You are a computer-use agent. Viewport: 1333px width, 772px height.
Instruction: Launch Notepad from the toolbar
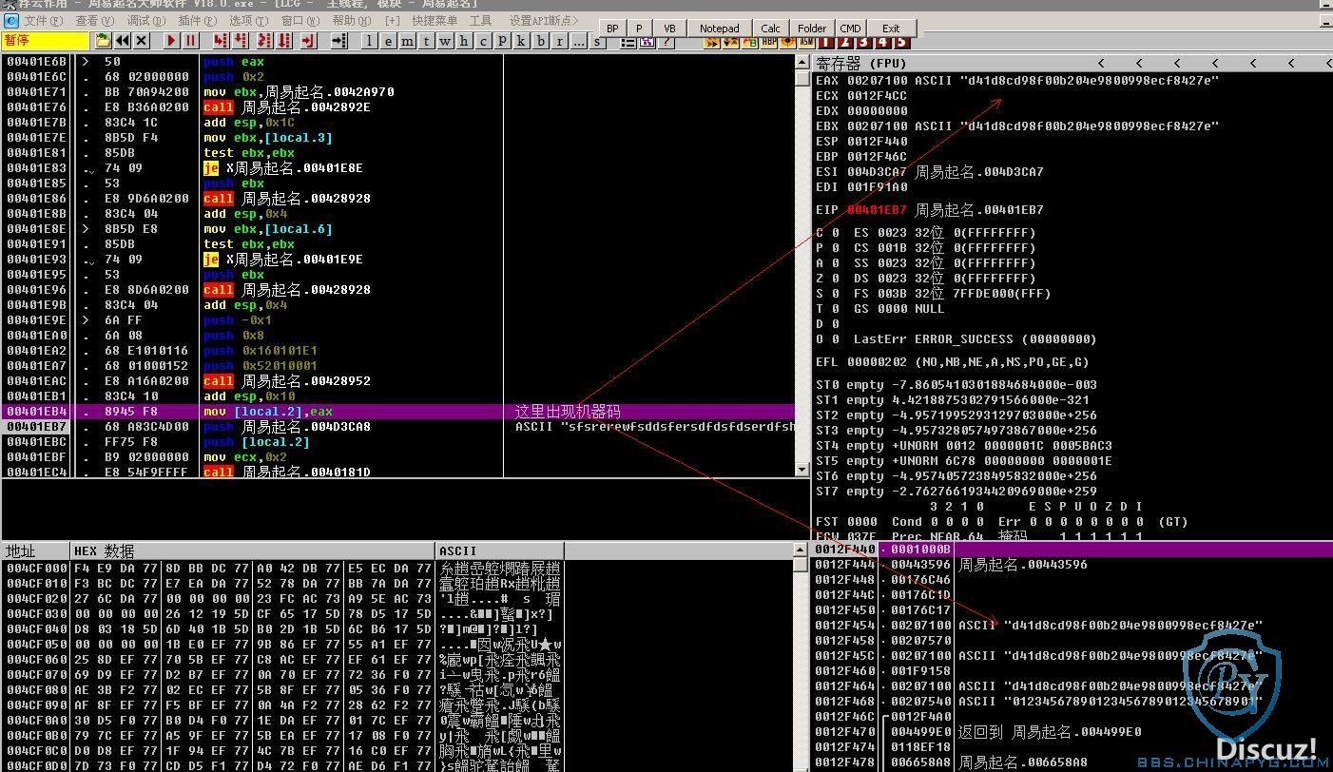pos(720,29)
